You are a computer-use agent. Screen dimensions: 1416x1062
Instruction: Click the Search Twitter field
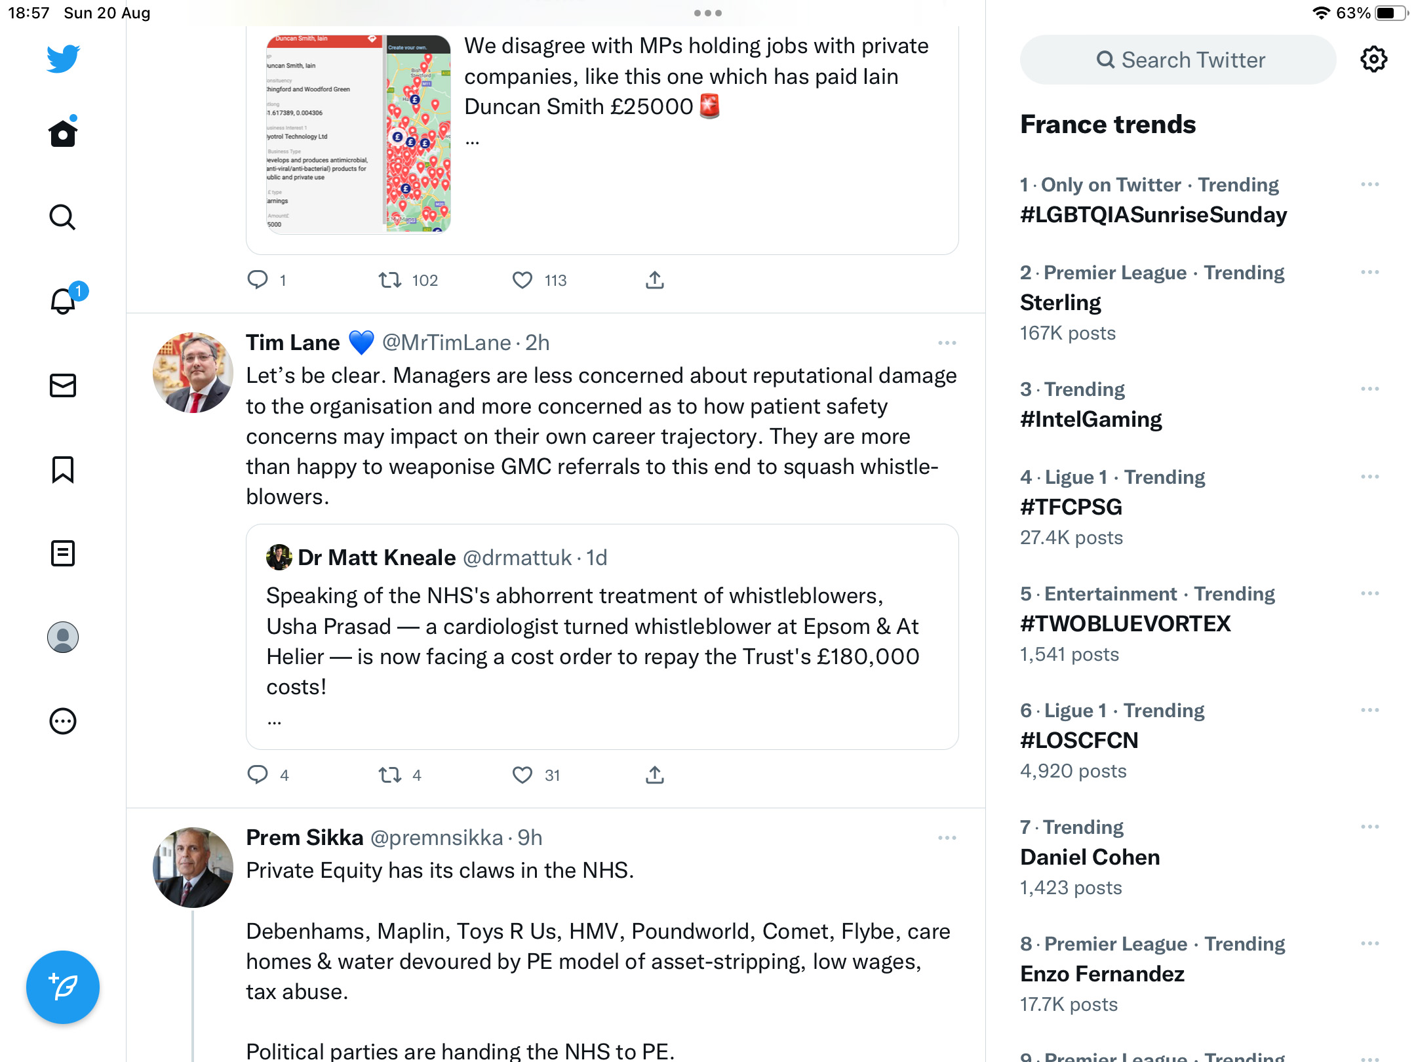[x=1178, y=60]
